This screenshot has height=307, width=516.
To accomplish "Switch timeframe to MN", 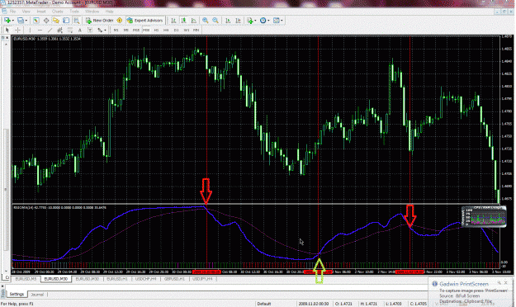I will (196, 31).
